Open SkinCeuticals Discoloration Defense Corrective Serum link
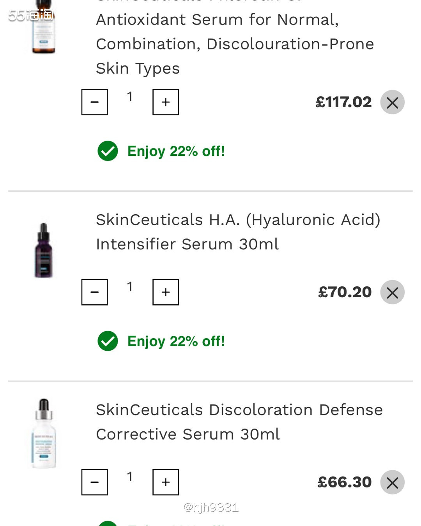This screenshot has height=526, width=421. click(x=239, y=422)
